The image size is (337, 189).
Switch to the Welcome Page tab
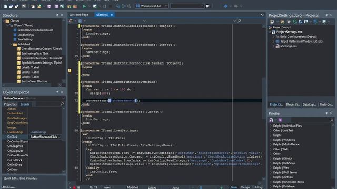tap(78, 15)
